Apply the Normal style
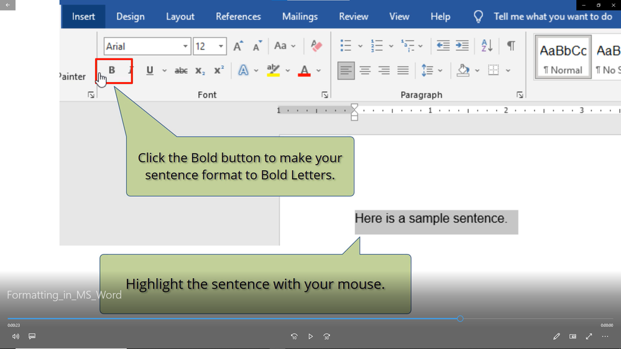Image resolution: width=621 pixels, height=349 pixels. [x=563, y=58]
